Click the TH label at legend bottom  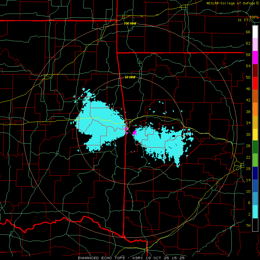[248, 226]
